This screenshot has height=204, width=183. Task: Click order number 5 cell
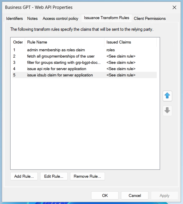[14, 75]
